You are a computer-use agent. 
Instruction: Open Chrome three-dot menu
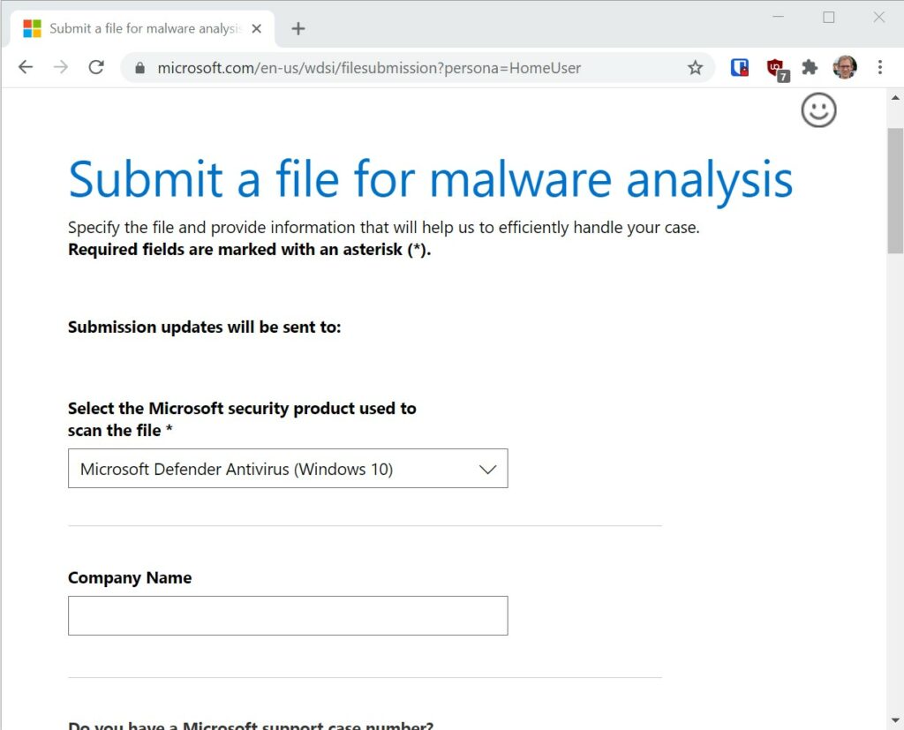coord(880,67)
